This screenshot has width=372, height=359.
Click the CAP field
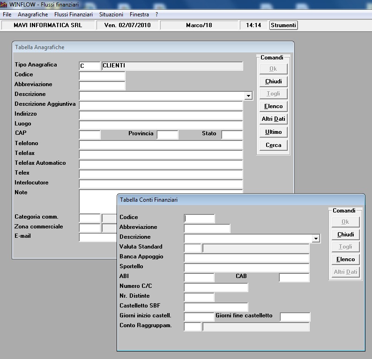click(89, 135)
